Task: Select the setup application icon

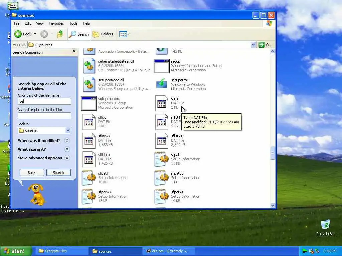Action: (x=162, y=66)
